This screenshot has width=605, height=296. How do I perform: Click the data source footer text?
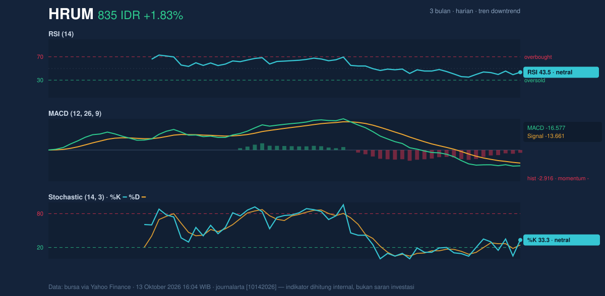pyautogui.click(x=231, y=287)
